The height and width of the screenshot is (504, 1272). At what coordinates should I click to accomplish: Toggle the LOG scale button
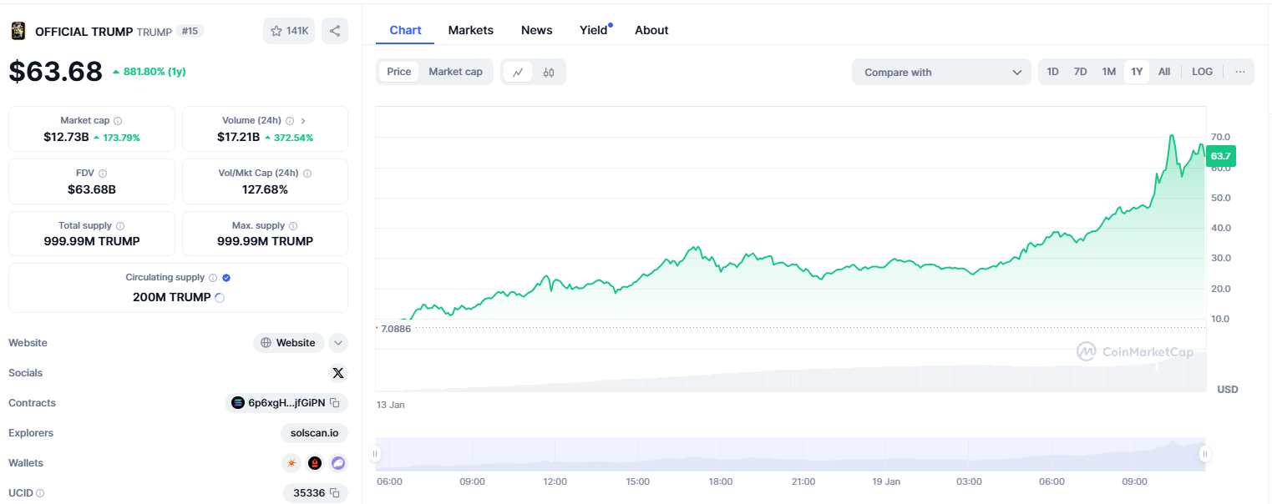click(x=1203, y=72)
